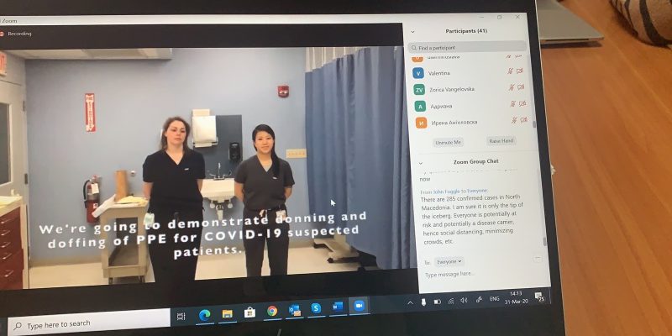Open Microsoft Edge from the taskbar
Screen dimensions: 672x336
click(x=204, y=313)
